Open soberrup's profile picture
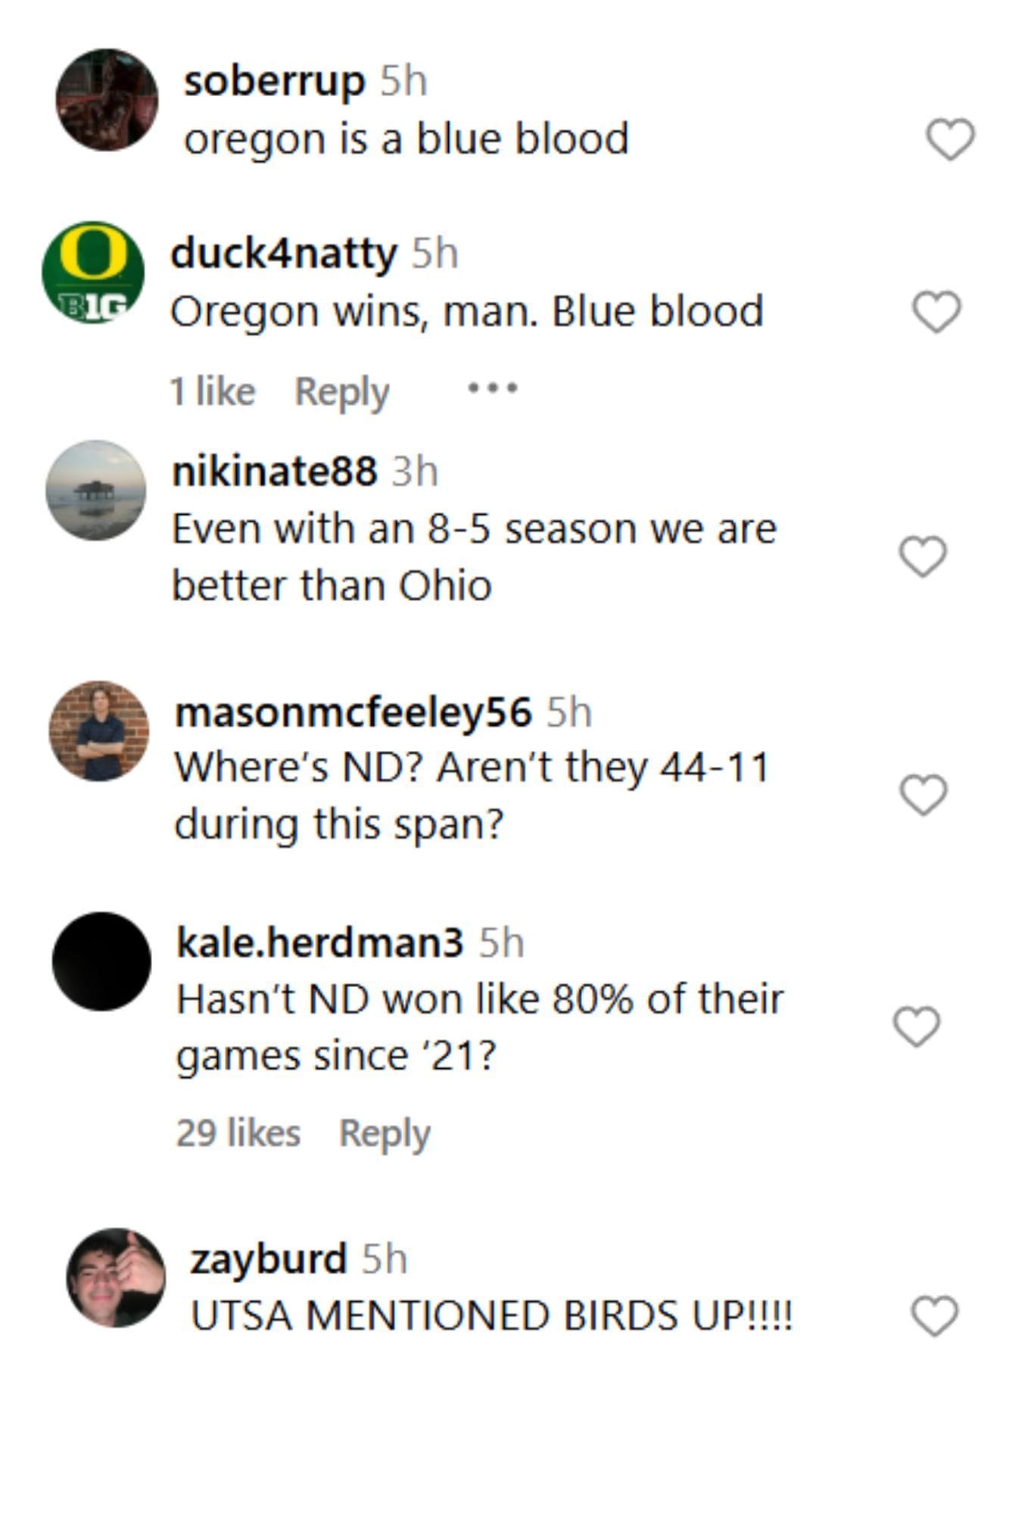Image resolution: width=1009 pixels, height=1514 pixels. click(x=107, y=100)
